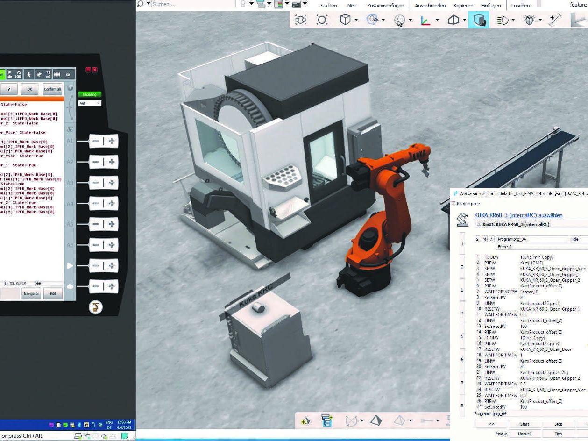This screenshot has width=588, height=441.
Task: Click the A1 axis minus jog key
Action: tap(95, 141)
